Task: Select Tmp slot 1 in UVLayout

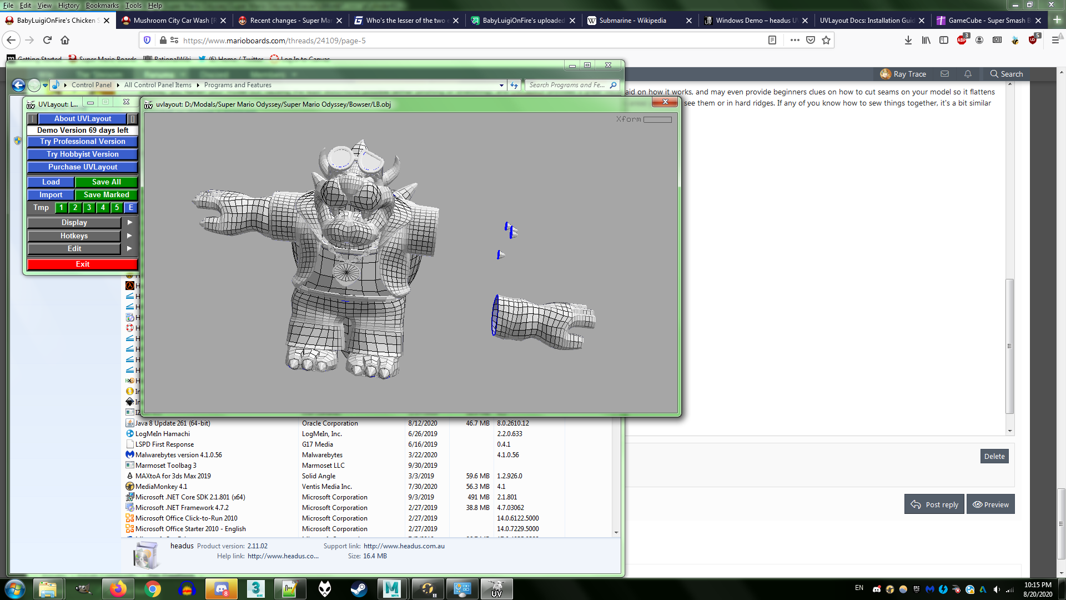Action: [61, 208]
